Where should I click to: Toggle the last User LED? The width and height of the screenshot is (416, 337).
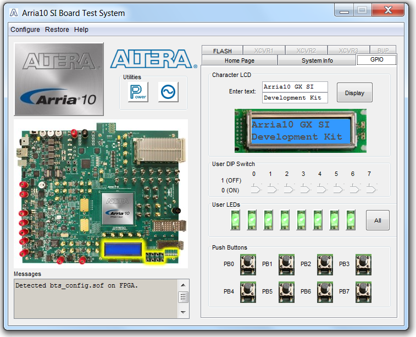(351, 220)
